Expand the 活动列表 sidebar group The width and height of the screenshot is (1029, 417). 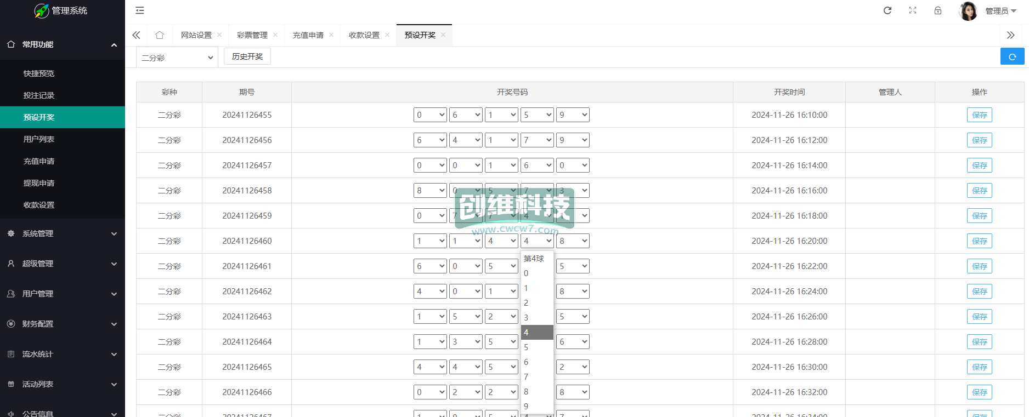(x=63, y=384)
